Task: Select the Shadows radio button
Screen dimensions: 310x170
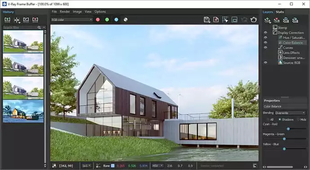Action: tap(286, 119)
